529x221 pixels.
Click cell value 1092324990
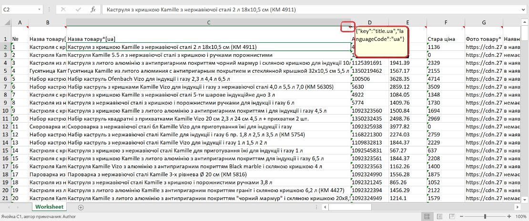[x=370, y=174]
